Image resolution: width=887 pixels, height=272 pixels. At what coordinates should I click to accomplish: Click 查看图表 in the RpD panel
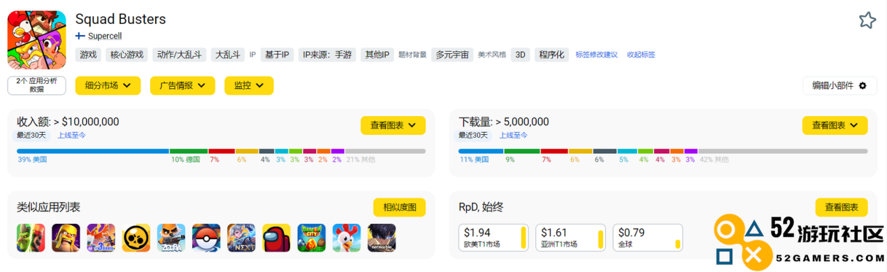(x=842, y=207)
